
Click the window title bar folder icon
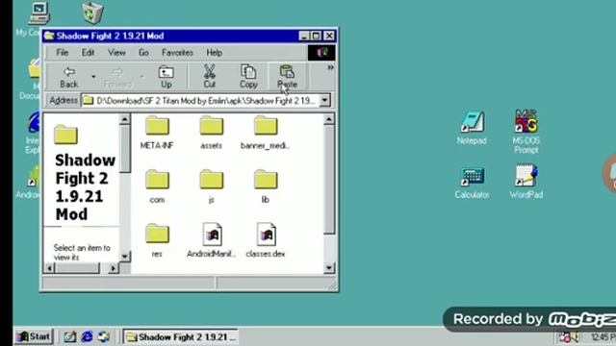pos(49,37)
